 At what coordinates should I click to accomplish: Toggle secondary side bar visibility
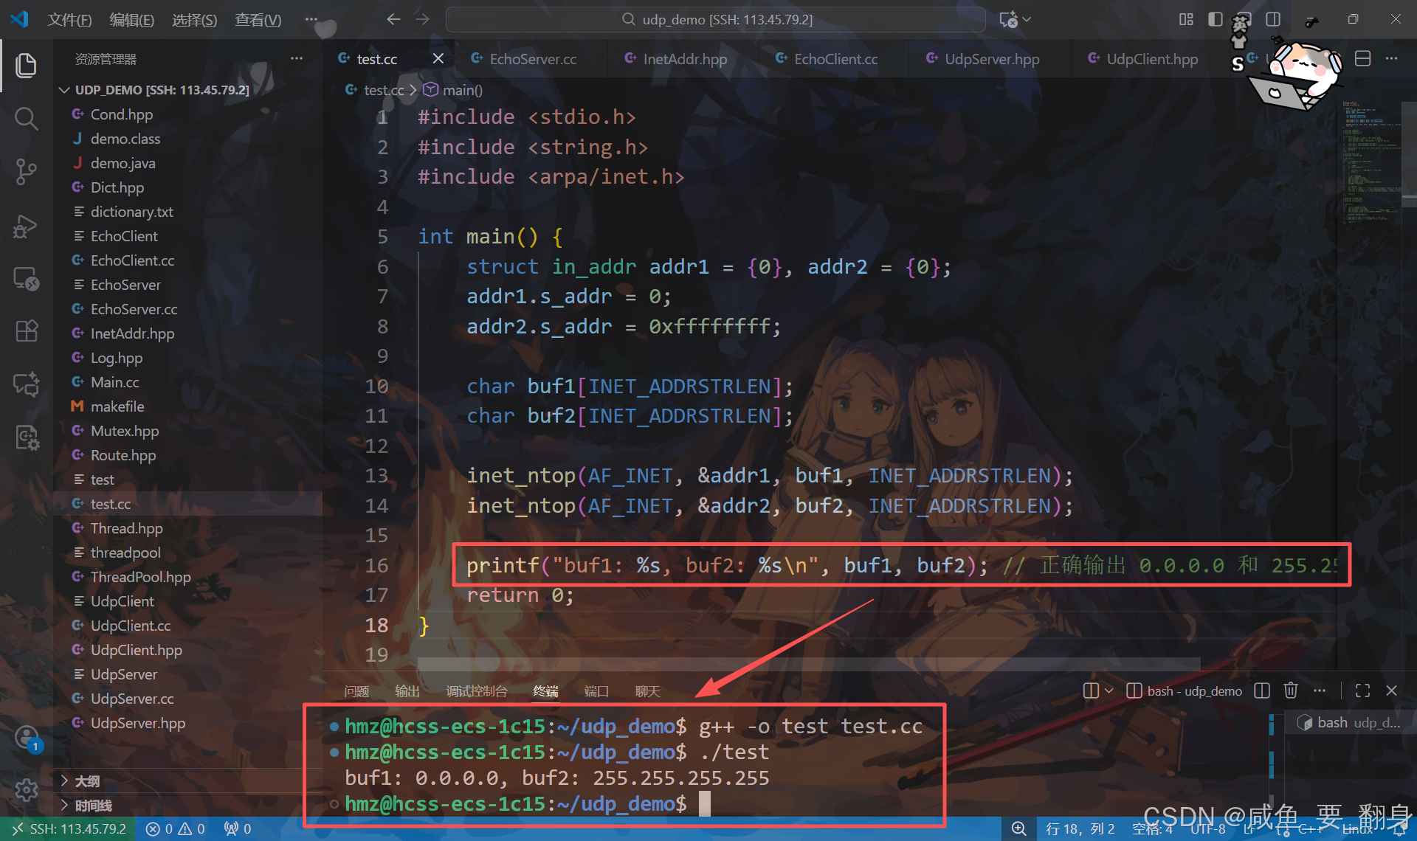point(1273,19)
